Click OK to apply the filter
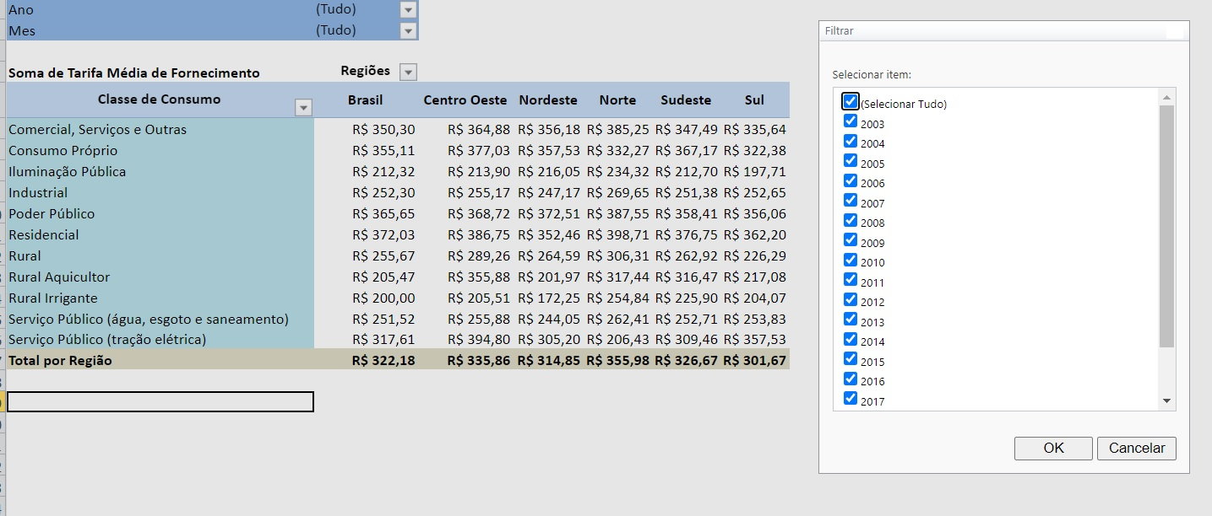The height and width of the screenshot is (516, 1212). [x=1053, y=449]
